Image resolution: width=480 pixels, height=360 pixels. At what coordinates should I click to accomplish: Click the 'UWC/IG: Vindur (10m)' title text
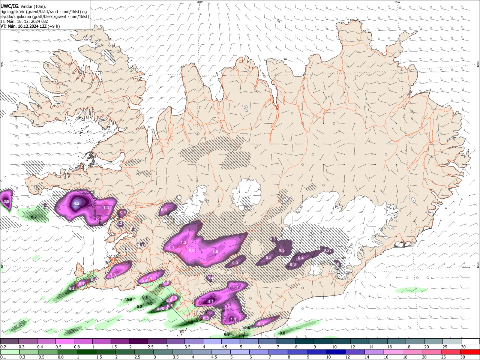23,6
